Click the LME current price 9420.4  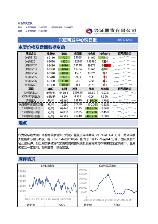[64, 93]
